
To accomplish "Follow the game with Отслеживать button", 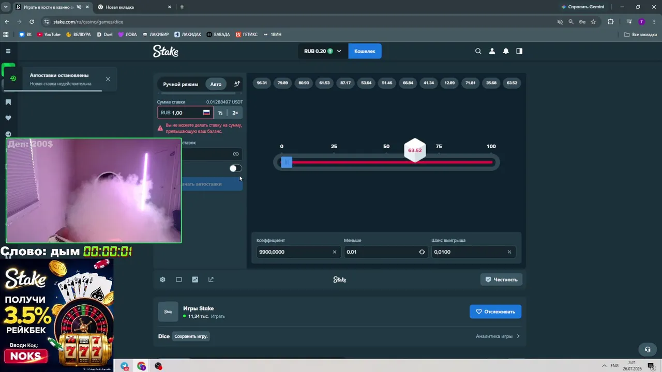I will tap(495, 312).
